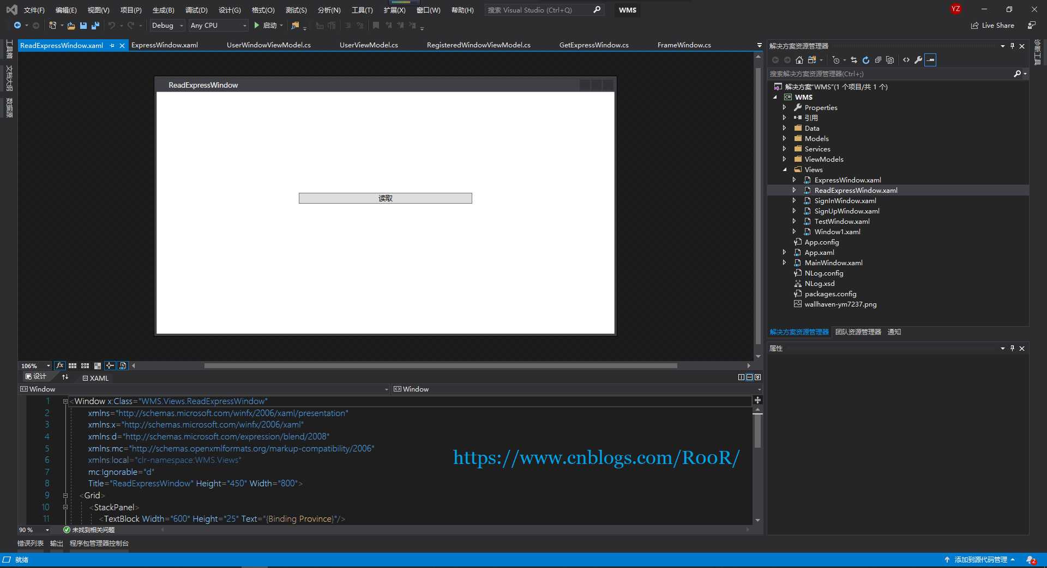The height and width of the screenshot is (568, 1047).
Task: Click the XAML editor vertical scrollbar thumb
Action: pyautogui.click(x=757, y=430)
